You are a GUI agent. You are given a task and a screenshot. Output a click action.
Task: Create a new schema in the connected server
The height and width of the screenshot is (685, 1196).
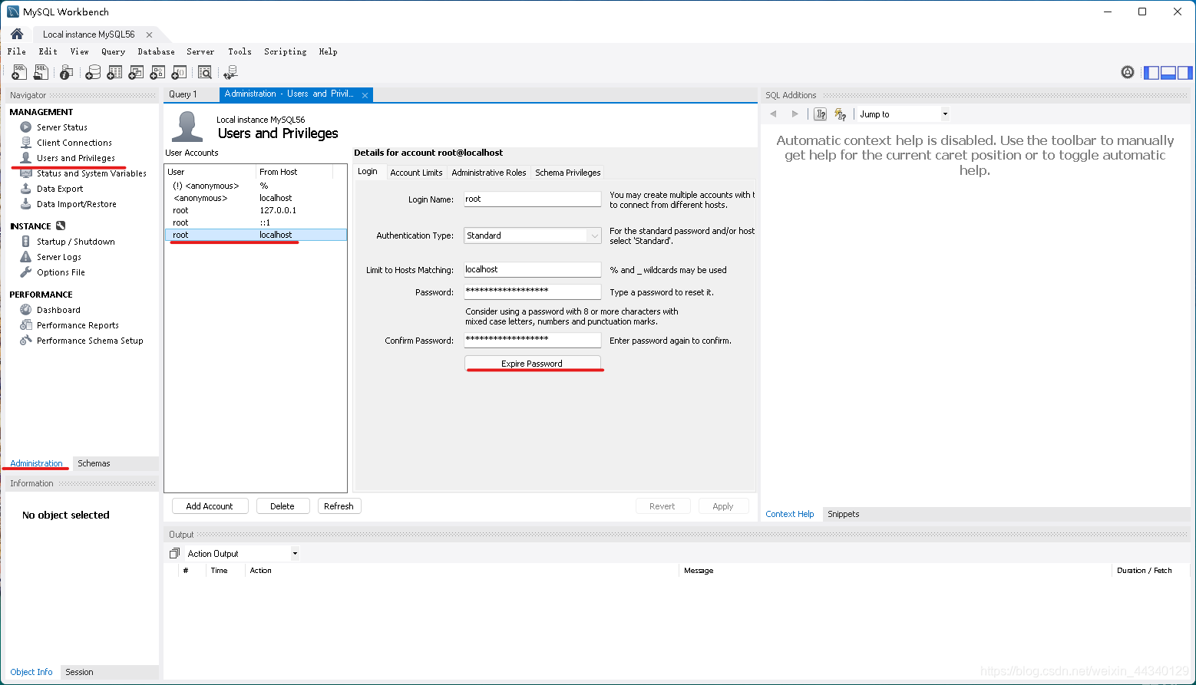(x=93, y=72)
